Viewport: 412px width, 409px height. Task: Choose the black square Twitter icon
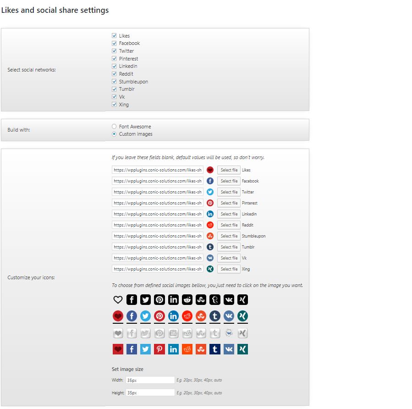tap(145, 300)
